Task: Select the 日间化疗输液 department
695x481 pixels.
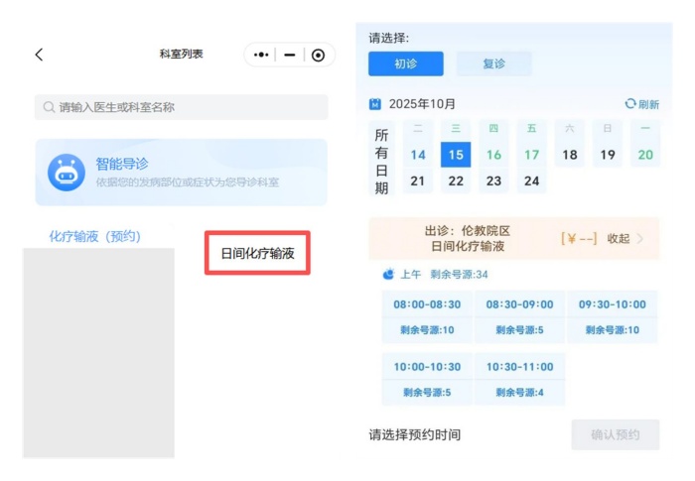Action: [x=257, y=254]
